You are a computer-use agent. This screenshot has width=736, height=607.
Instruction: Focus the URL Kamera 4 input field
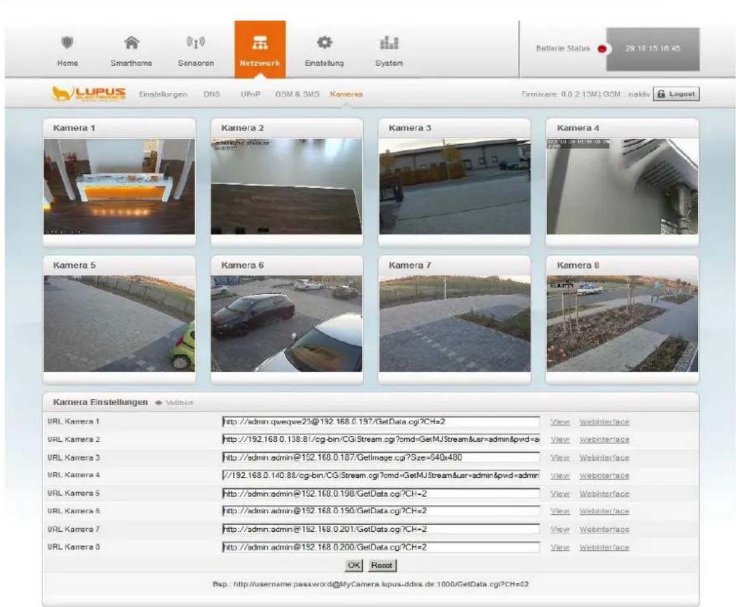tap(381, 475)
